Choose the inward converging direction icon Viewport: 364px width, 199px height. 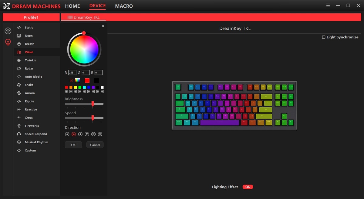[x=93, y=134]
